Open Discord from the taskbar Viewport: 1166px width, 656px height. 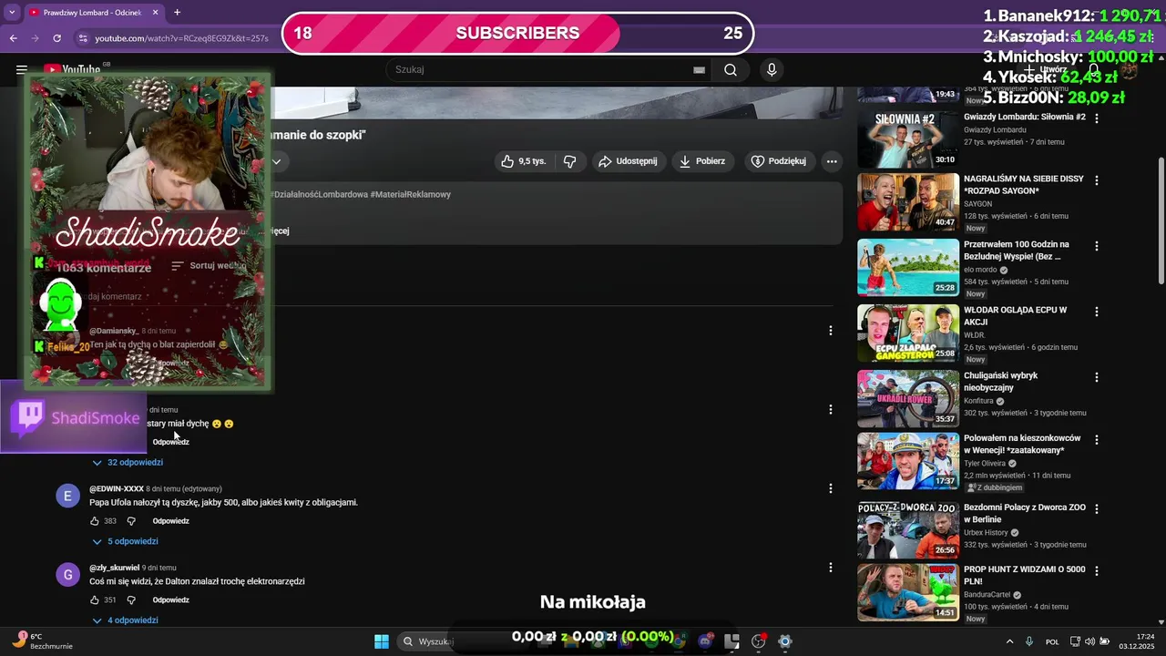(x=706, y=641)
